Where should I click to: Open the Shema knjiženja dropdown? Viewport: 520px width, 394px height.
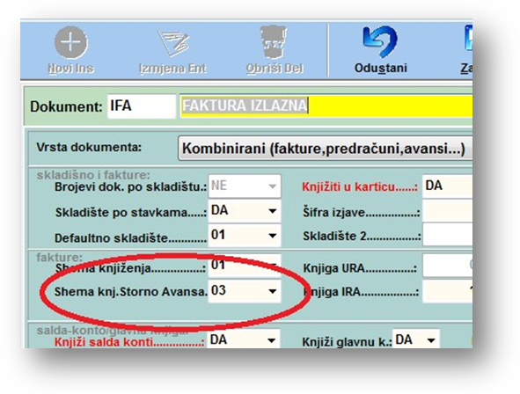[x=272, y=265]
